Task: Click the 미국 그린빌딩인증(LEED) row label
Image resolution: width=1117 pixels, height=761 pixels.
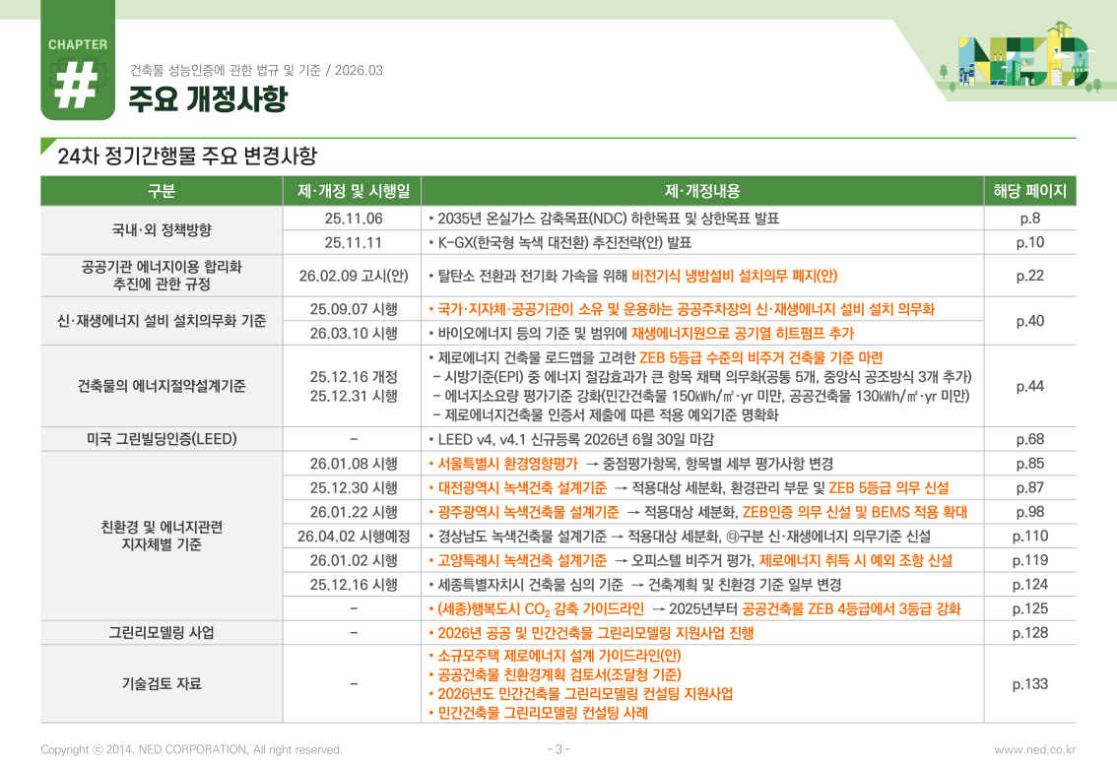Action: coord(162,439)
